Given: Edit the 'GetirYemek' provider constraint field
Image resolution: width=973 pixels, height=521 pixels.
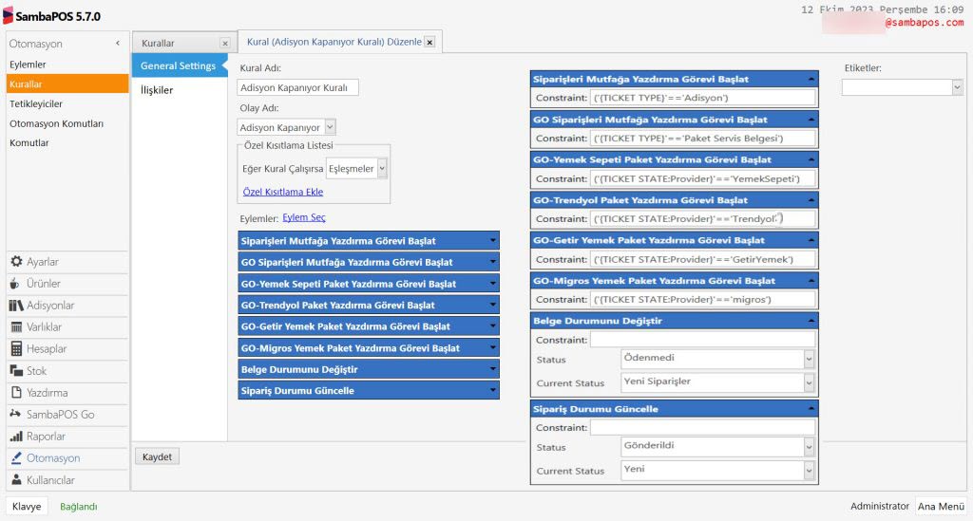Looking at the screenshot, I should (x=703, y=259).
